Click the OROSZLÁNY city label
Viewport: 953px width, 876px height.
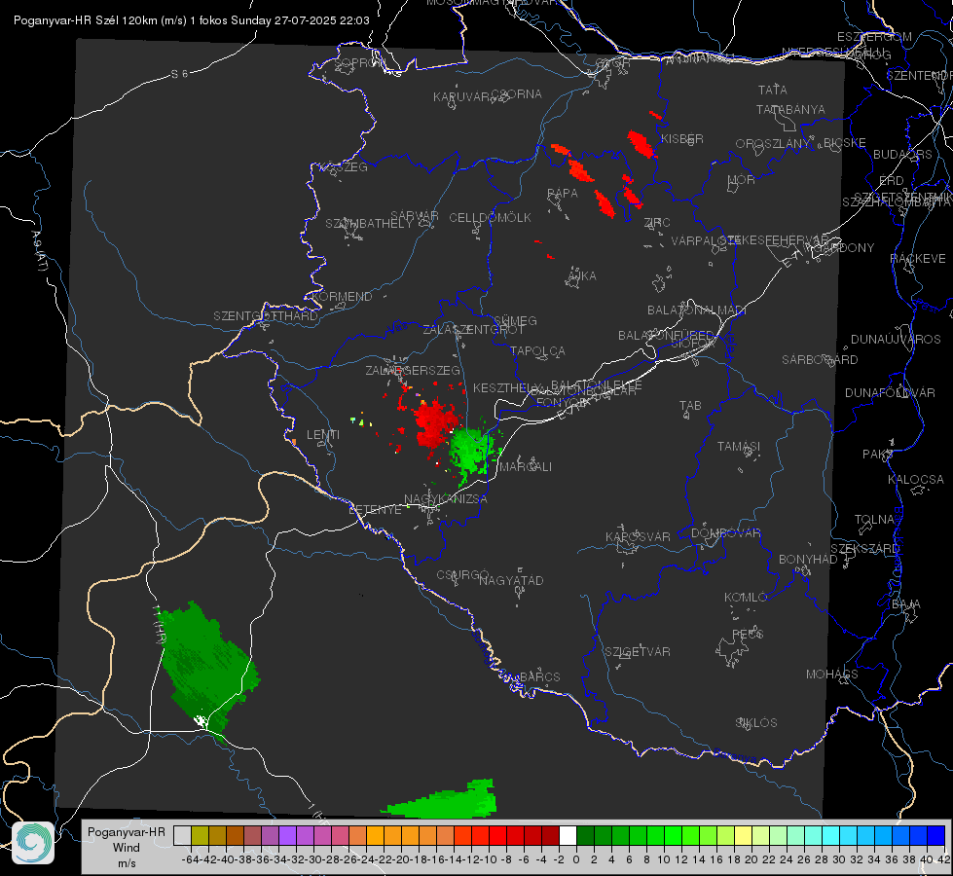tap(773, 144)
